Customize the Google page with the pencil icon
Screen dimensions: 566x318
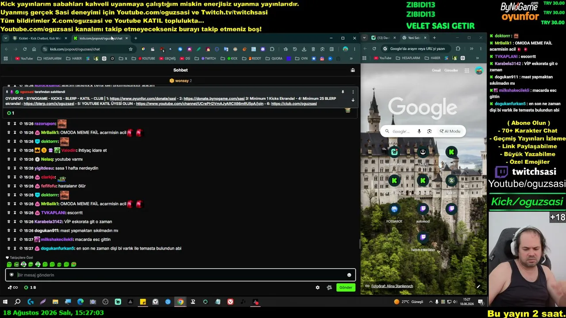point(478,286)
